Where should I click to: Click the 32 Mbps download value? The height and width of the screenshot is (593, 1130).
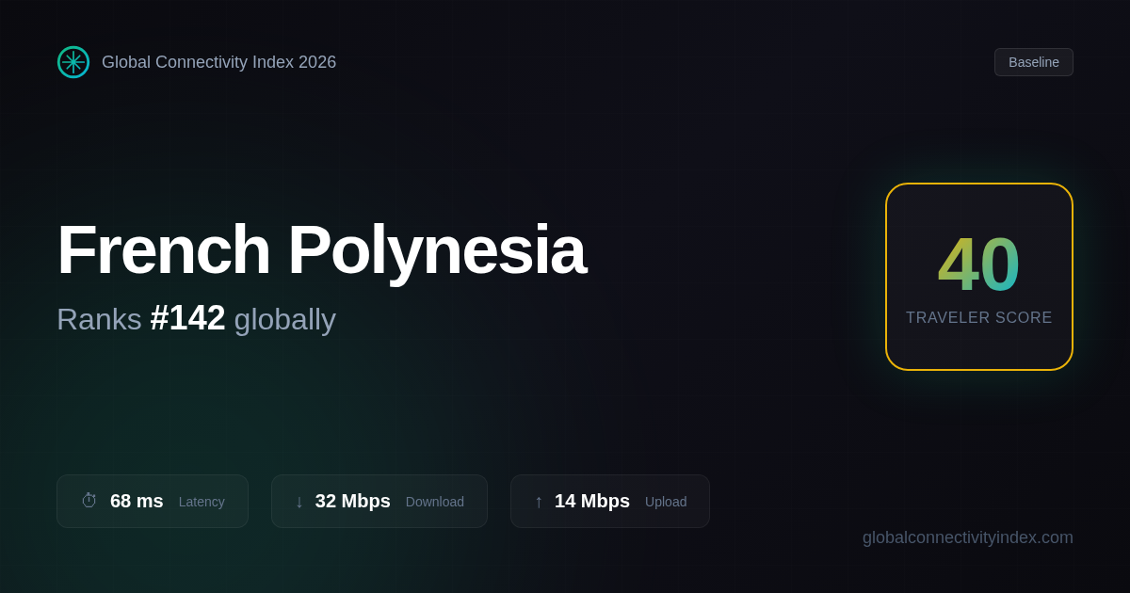coord(352,501)
